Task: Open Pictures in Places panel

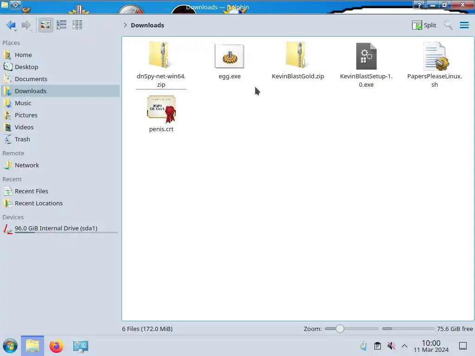Action: click(60, 115)
